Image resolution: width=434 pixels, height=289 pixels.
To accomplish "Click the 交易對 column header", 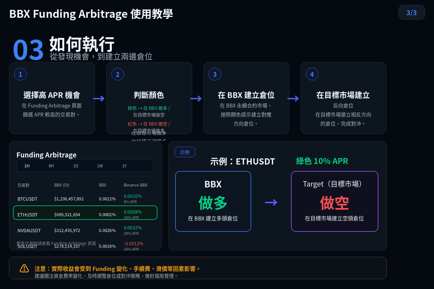I will point(23,185).
